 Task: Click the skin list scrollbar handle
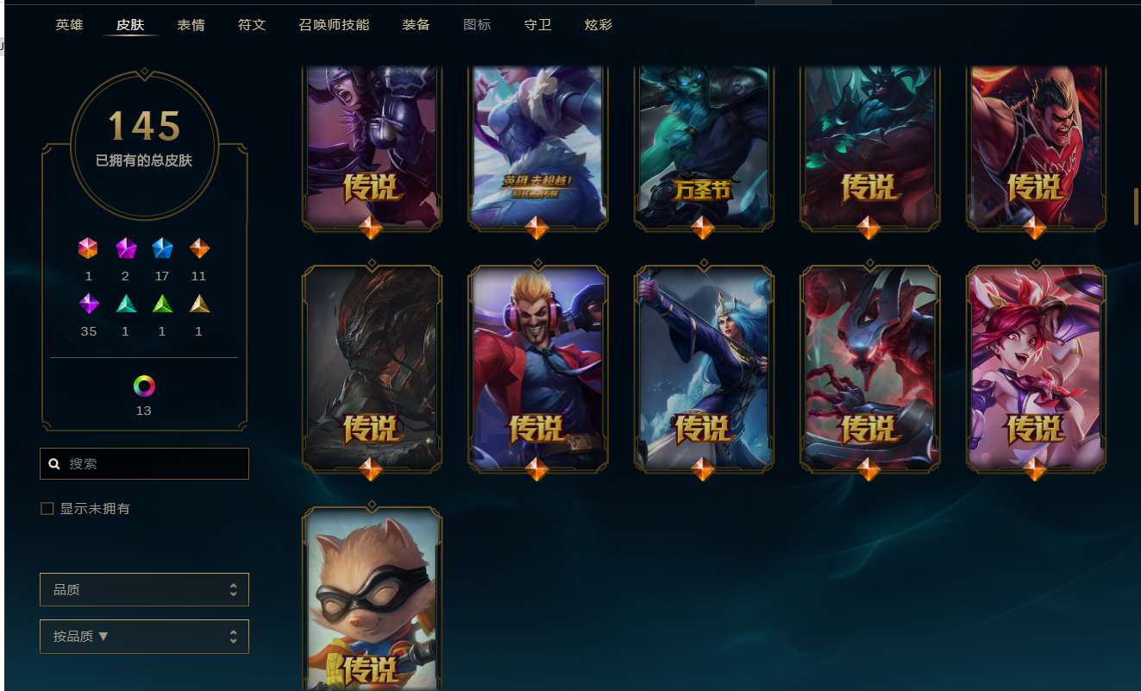1137,206
